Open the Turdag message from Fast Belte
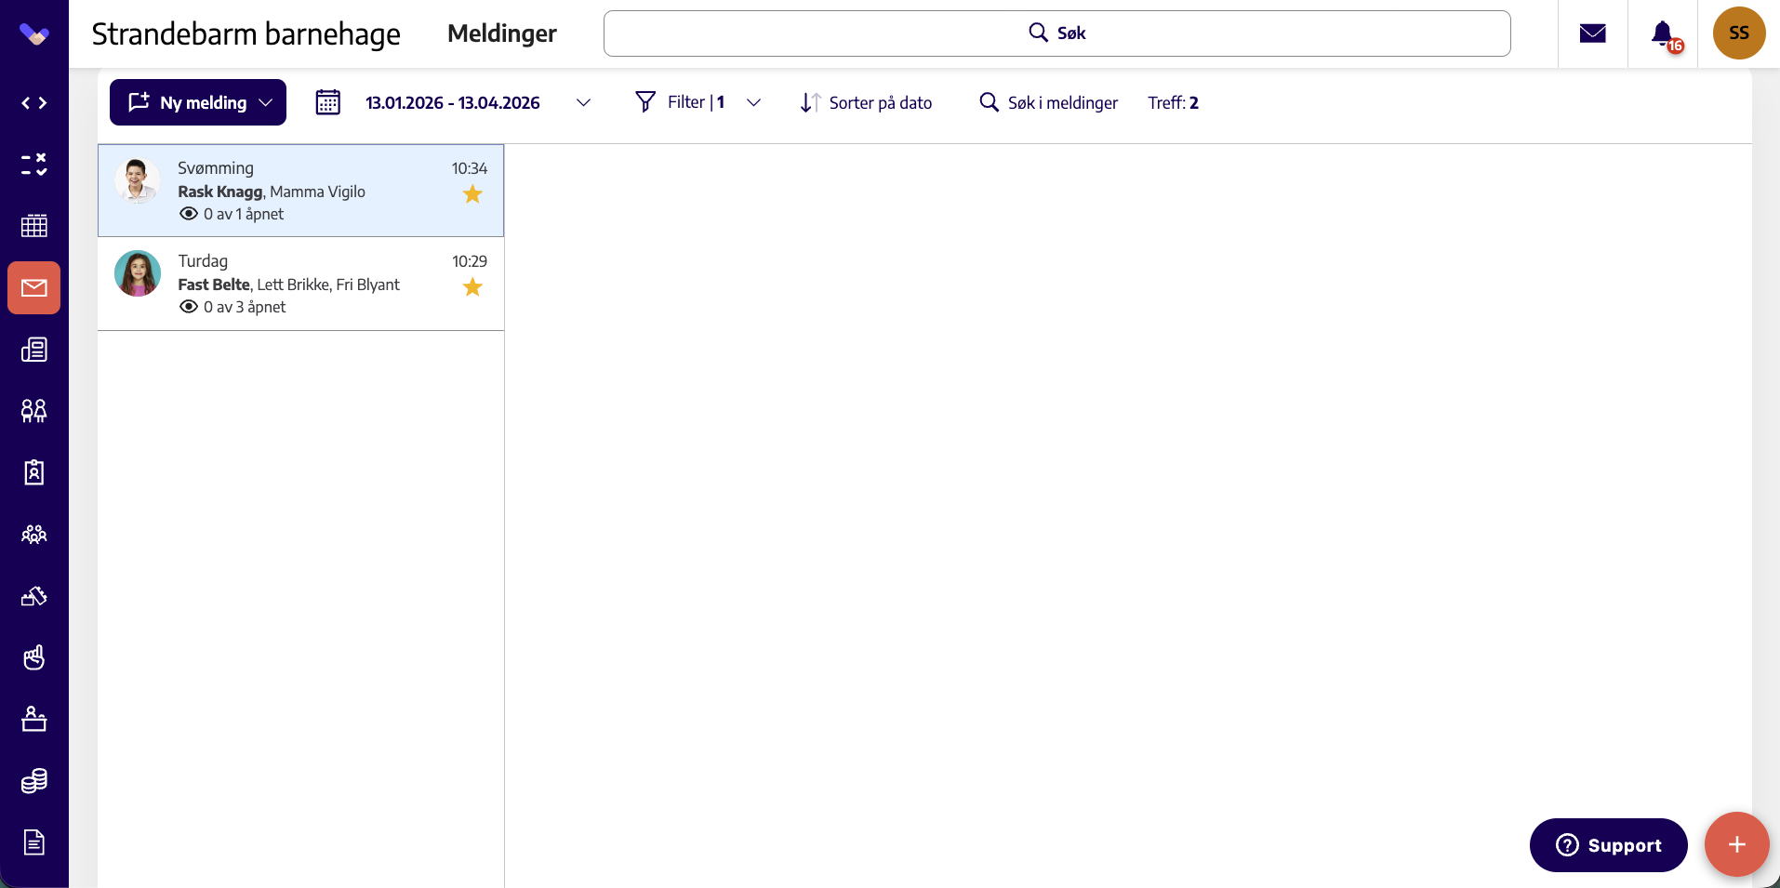The width and height of the screenshot is (1780, 888). tap(301, 284)
